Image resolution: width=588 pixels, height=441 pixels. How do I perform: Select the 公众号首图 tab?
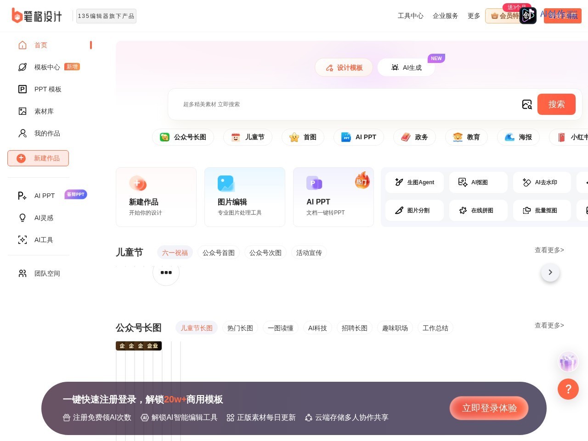click(219, 253)
